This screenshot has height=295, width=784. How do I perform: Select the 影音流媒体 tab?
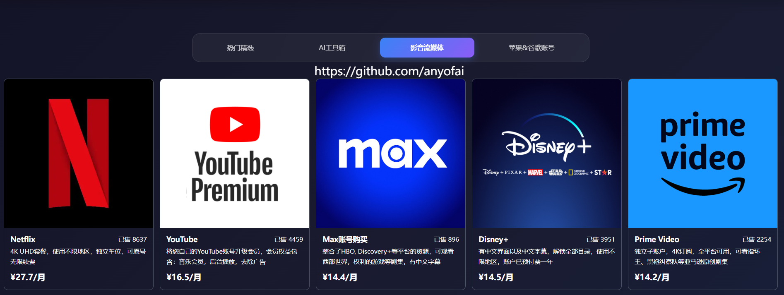click(x=427, y=48)
